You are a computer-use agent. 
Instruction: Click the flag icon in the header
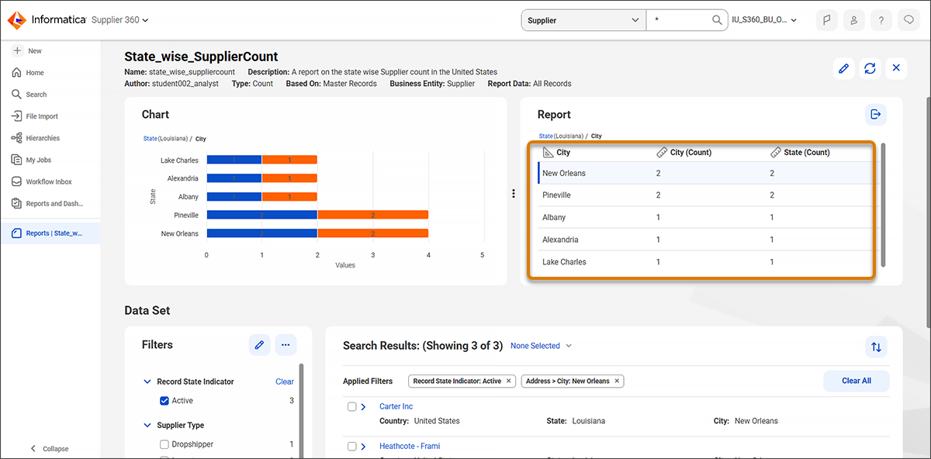(x=827, y=21)
